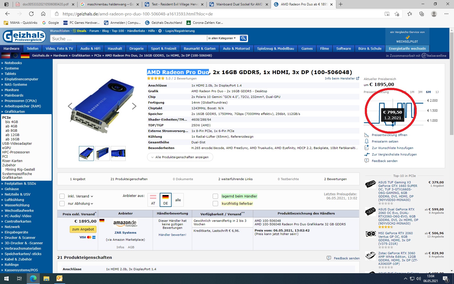Expand the Netzteile & USV category
The height and width of the screenshot is (284, 454).
click(17, 194)
